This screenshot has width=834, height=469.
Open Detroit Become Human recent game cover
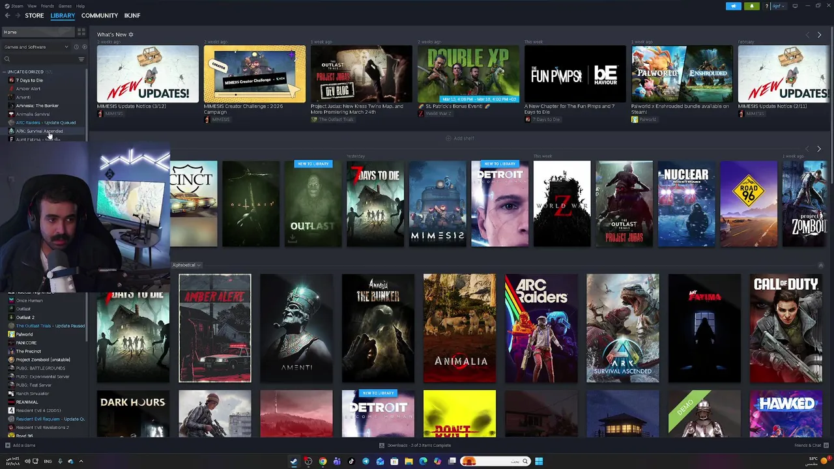(500, 204)
